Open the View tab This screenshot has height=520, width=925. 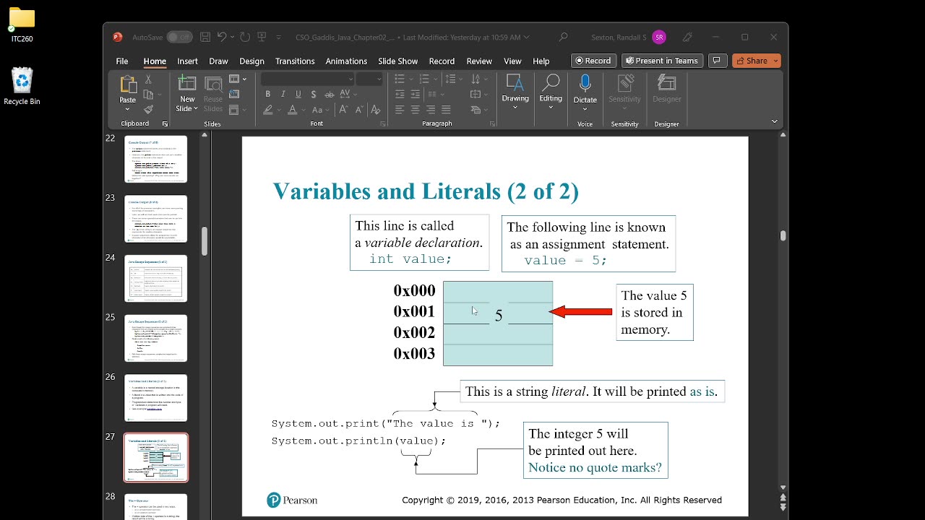pos(512,61)
